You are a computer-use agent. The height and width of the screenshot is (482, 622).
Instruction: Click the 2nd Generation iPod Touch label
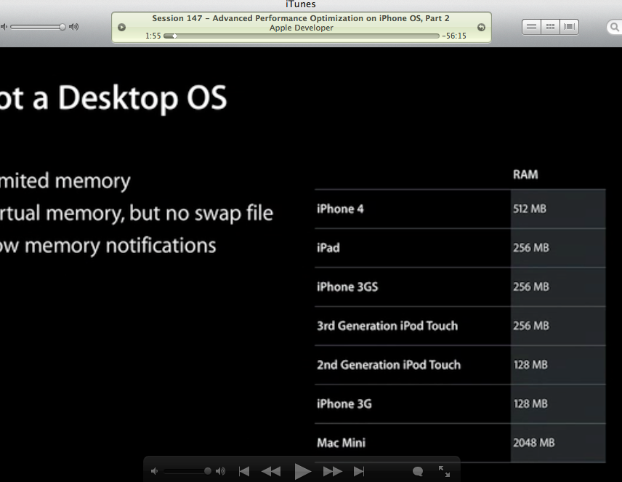coord(389,365)
